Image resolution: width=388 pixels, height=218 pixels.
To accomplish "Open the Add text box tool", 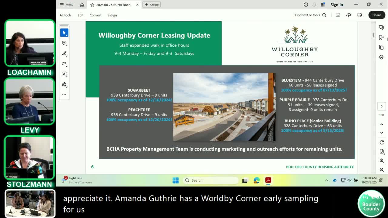I will (64, 74).
